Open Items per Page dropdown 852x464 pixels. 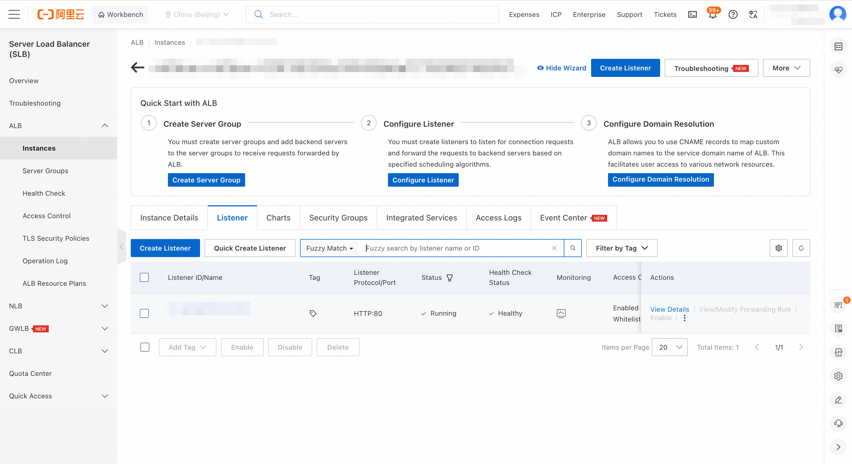coord(669,347)
